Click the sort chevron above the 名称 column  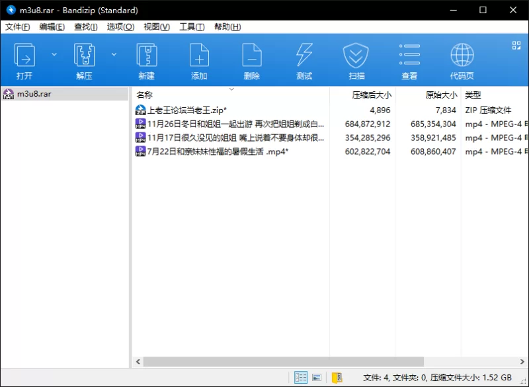231,89
